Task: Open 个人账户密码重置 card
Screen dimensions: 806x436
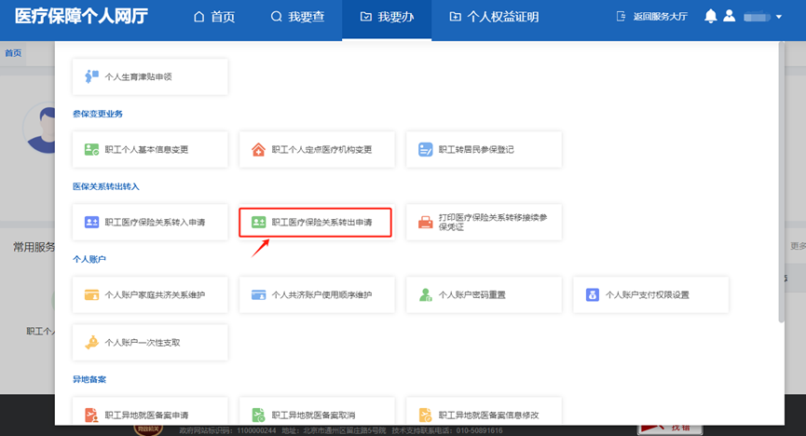Action: pyautogui.click(x=484, y=295)
